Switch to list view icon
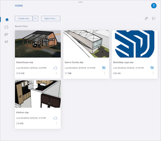Viewport: 161px width, 141px height. [x=154, y=19]
